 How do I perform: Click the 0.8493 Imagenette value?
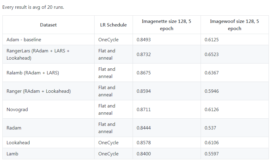click(143, 39)
